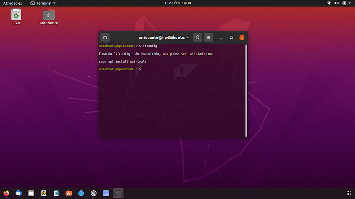Open the clock showing 13 de fev 14:38
Image resolution: width=355 pixels, height=199 pixels.
177,3
